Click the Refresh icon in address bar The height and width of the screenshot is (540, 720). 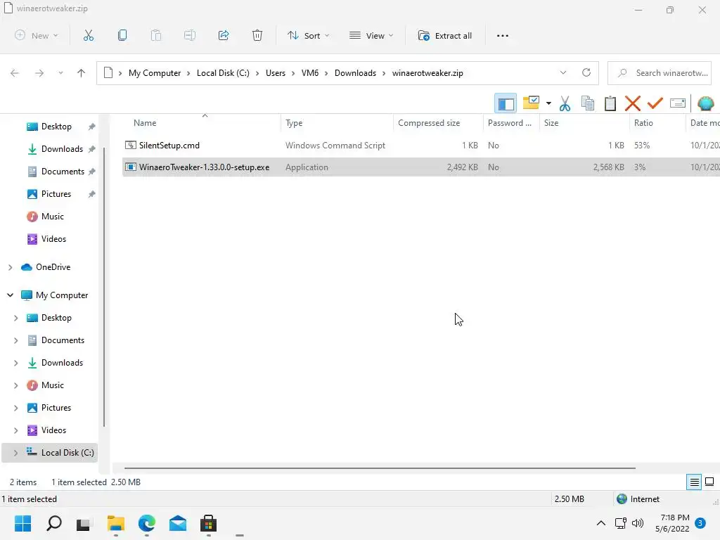tap(586, 72)
